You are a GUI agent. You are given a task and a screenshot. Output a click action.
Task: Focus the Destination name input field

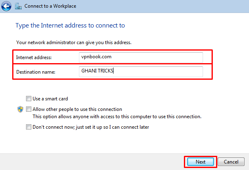(141, 72)
